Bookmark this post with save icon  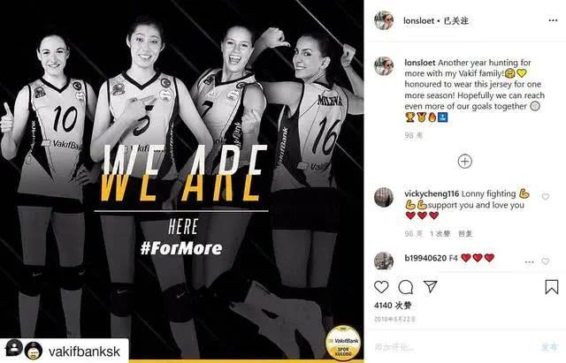point(552,287)
